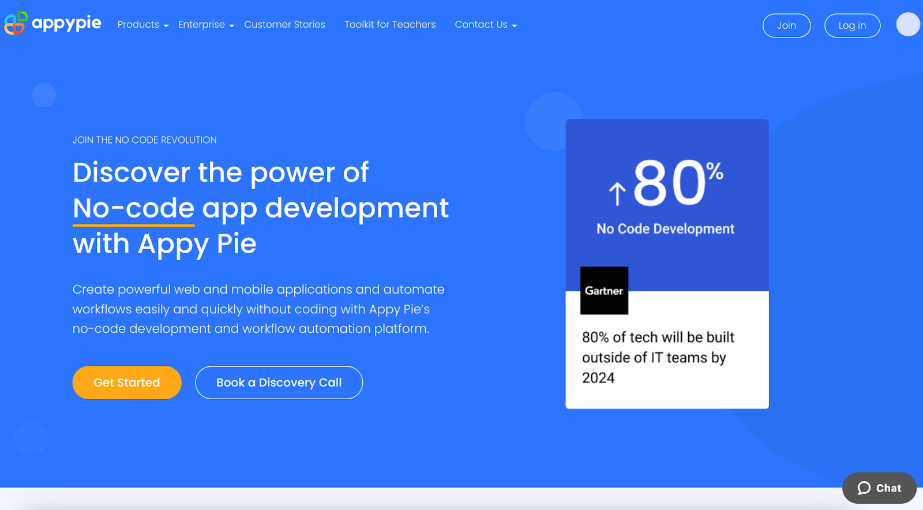
Task: Click the 80% statistic on the card
Action: click(667, 184)
